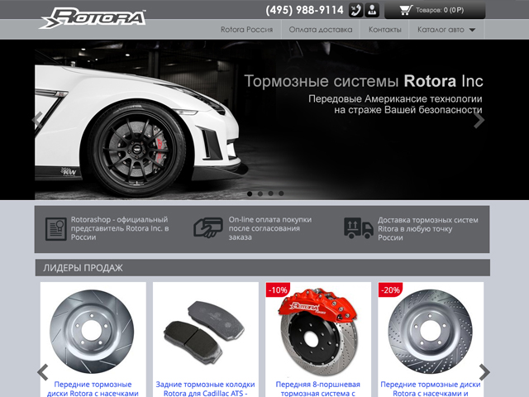Click the -20% discount badge
Screen dimensions: 529x397
click(390, 289)
